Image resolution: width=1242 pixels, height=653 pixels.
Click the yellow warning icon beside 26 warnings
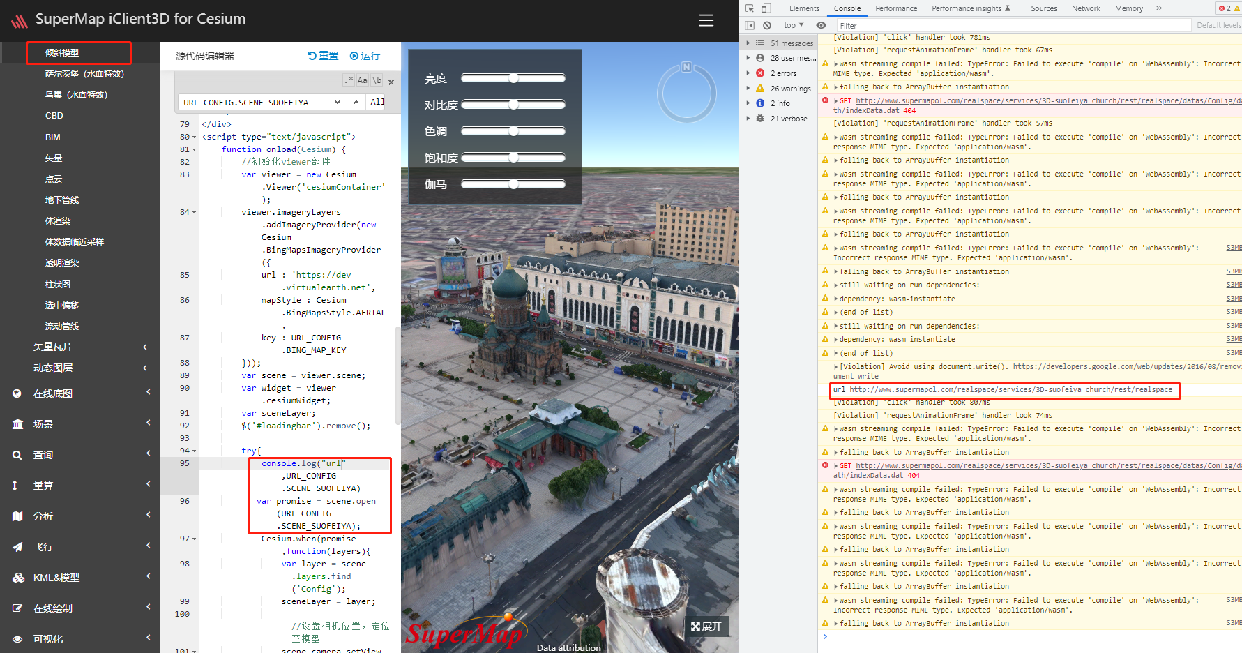(x=760, y=89)
